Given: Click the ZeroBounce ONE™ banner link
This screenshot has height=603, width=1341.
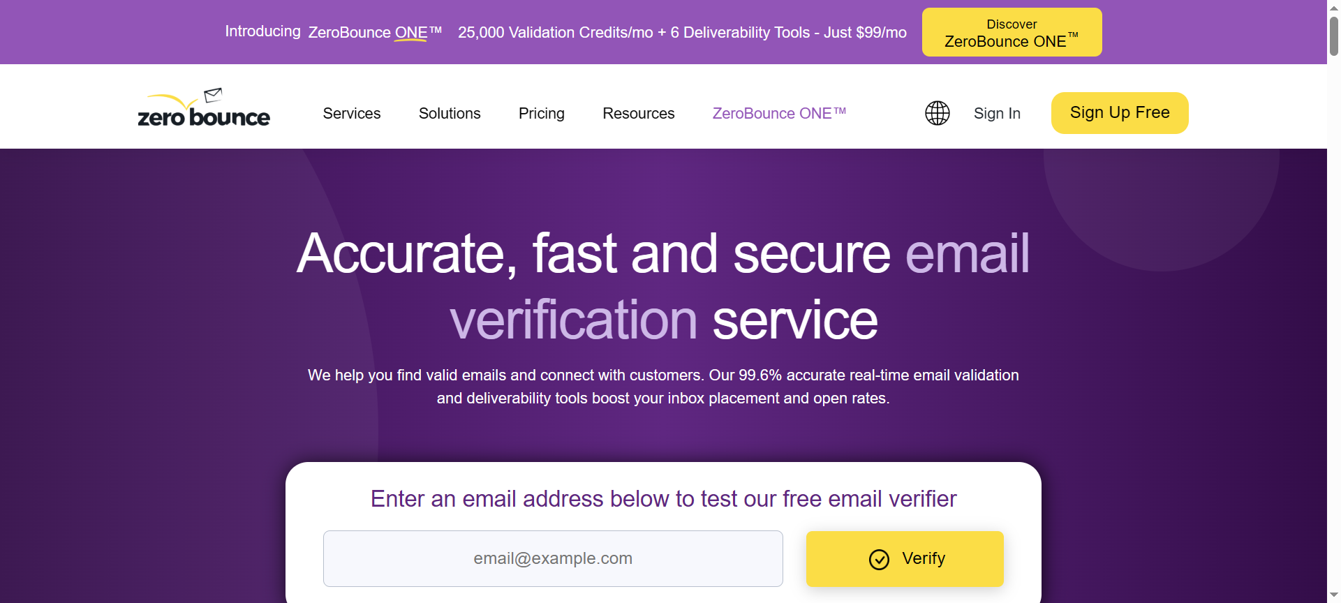Looking at the screenshot, I should click(375, 32).
